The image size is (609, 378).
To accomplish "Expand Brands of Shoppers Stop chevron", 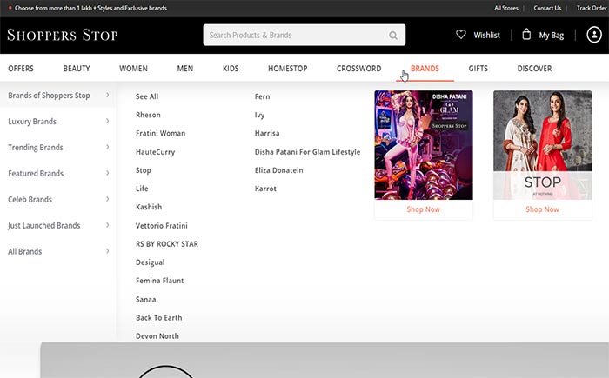I will point(107,95).
